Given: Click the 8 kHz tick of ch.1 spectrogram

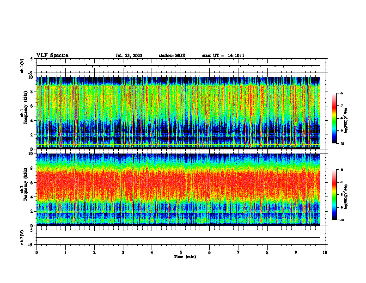Looking at the screenshot, I should tap(32, 92).
